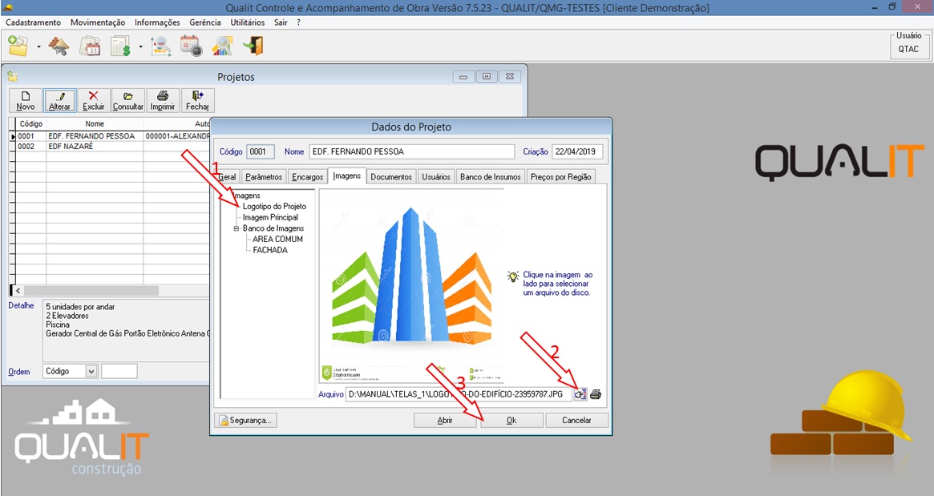Viewport: 934px width, 496px height.
Task: Click Alterar in the Projetos window
Action: (x=59, y=101)
